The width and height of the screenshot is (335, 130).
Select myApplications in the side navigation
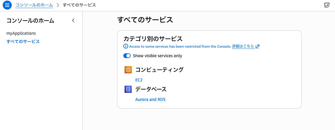click(21, 33)
